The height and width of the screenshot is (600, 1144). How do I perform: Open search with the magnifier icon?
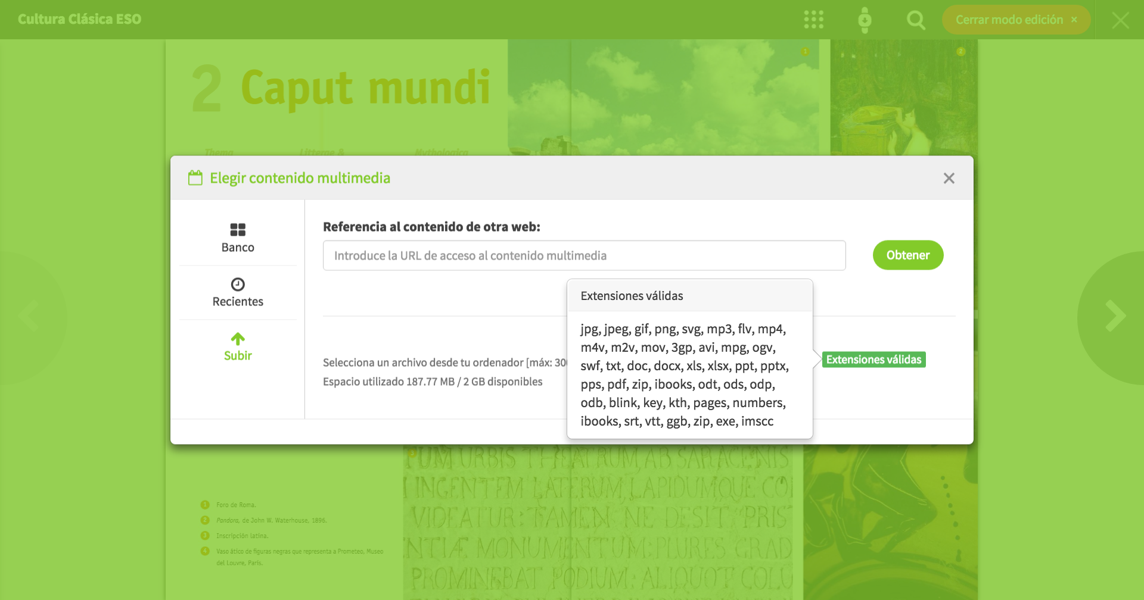916,20
